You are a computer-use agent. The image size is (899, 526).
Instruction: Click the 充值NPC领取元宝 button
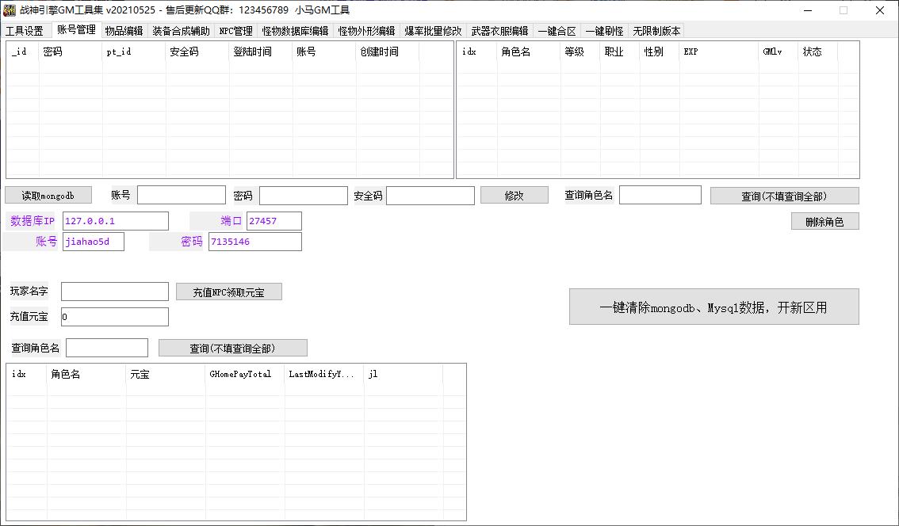click(228, 292)
